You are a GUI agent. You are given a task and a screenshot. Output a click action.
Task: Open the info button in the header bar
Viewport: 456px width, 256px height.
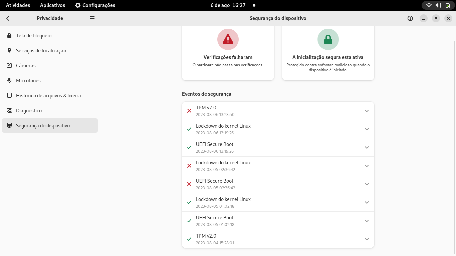[410, 18]
